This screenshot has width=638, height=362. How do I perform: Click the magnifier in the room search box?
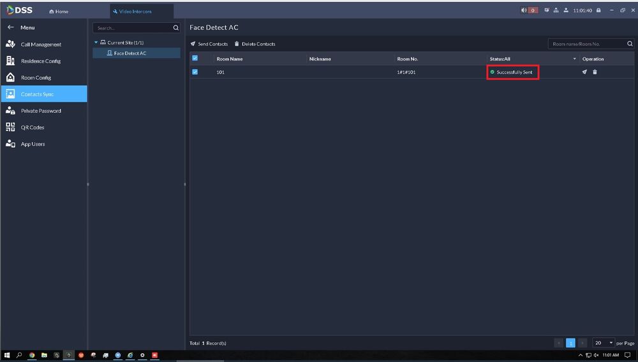pos(630,44)
